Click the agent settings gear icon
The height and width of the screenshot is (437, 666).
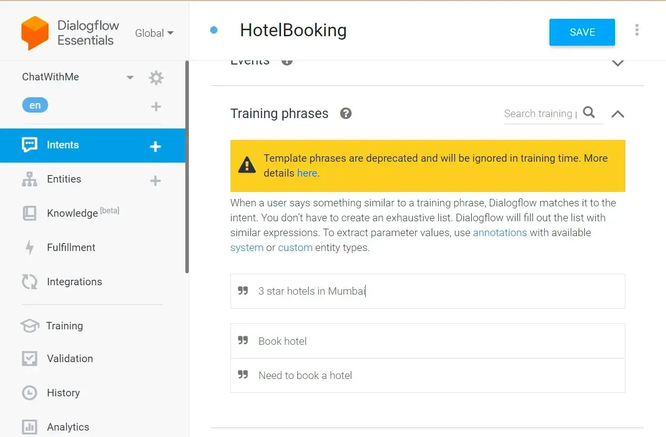[x=156, y=77]
